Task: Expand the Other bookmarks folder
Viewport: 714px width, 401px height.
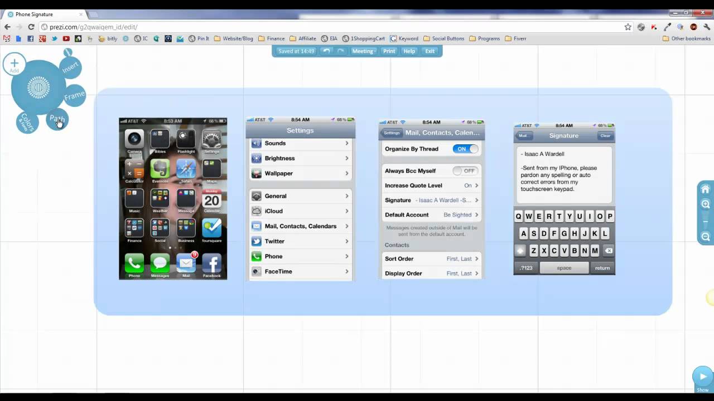Action: (x=686, y=38)
